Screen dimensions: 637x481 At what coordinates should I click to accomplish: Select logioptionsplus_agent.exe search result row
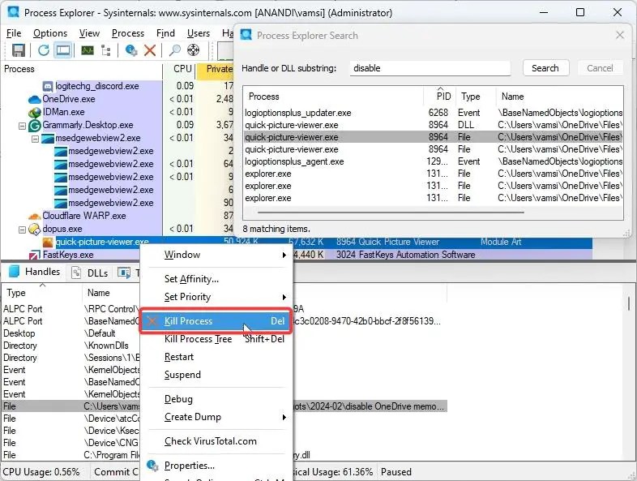click(x=433, y=162)
